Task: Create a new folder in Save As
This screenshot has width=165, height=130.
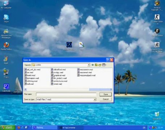Action: [x=100, y=65]
